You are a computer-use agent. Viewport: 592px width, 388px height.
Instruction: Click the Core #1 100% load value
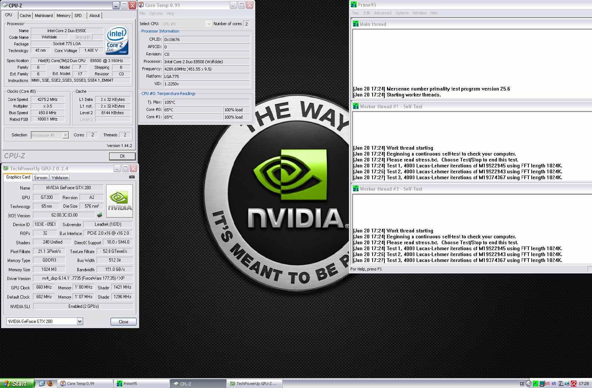(236, 117)
